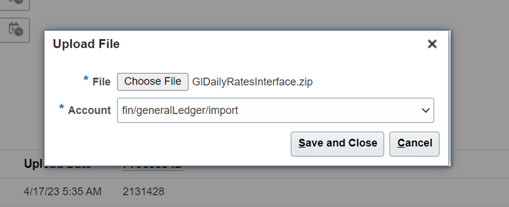The width and height of the screenshot is (509, 207).
Task: Click Save and Close button
Action: [x=337, y=144]
